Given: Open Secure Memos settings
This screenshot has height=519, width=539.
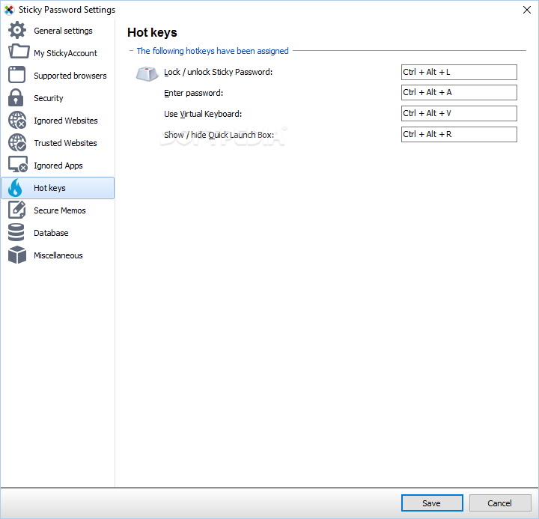Looking at the screenshot, I should click(59, 210).
